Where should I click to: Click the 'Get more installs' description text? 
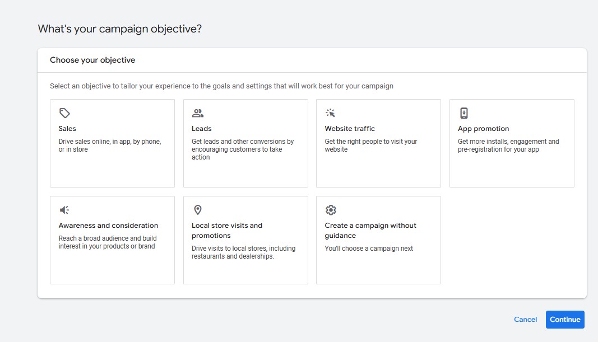coord(508,146)
